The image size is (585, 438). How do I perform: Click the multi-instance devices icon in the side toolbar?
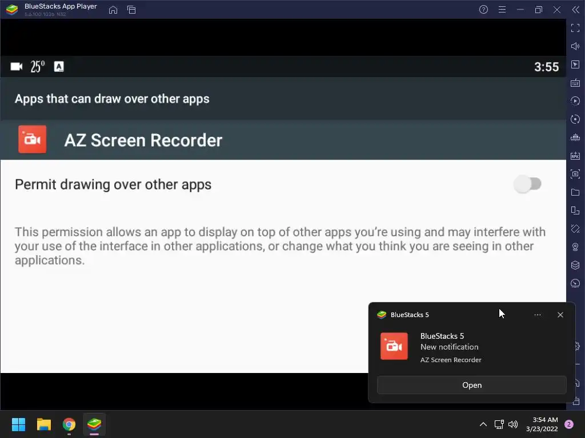(575, 210)
